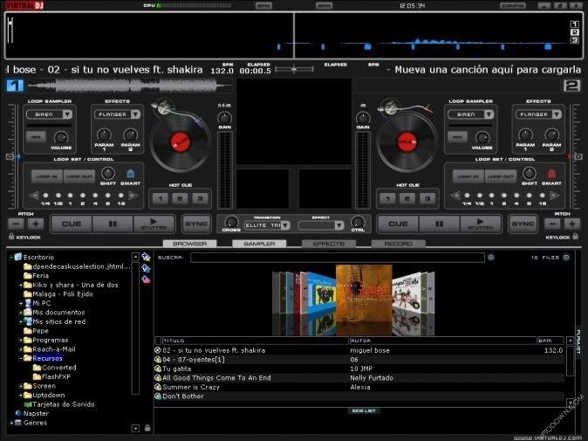Open the Flanger effects dropdown on deck 1
The height and width of the screenshot is (441, 588).
(x=135, y=114)
